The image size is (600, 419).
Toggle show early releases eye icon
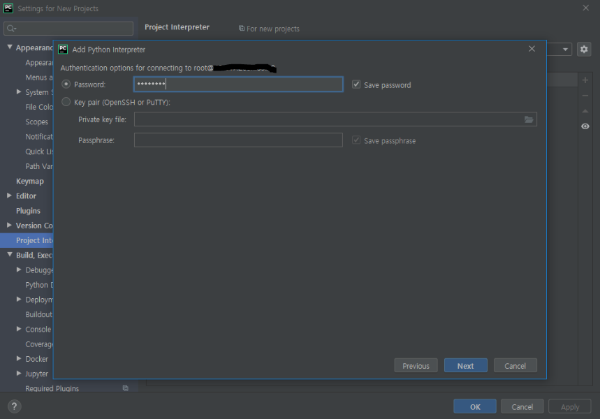pyautogui.click(x=585, y=126)
